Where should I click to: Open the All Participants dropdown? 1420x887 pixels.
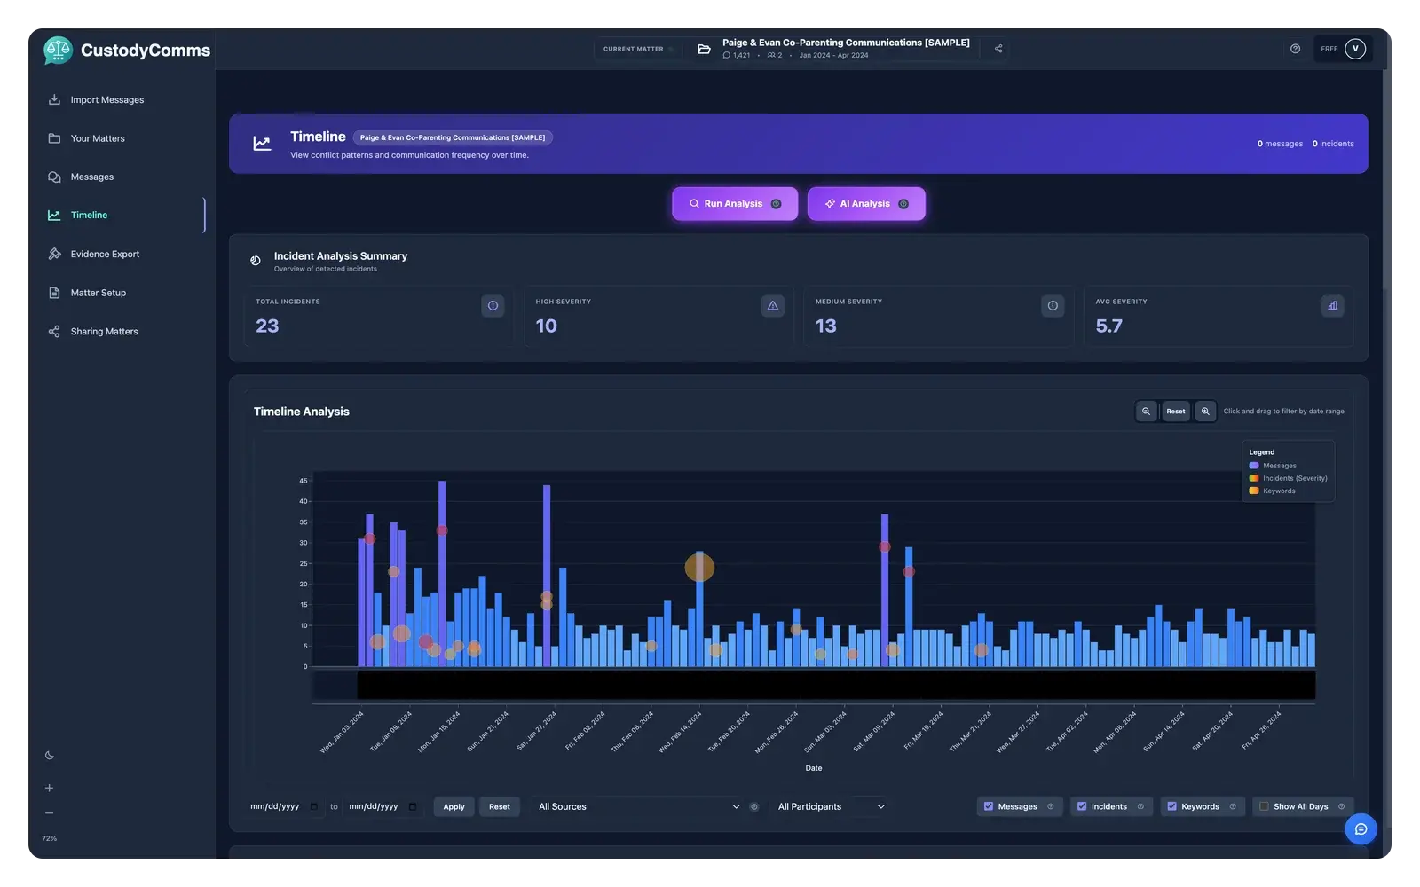point(831,807)
